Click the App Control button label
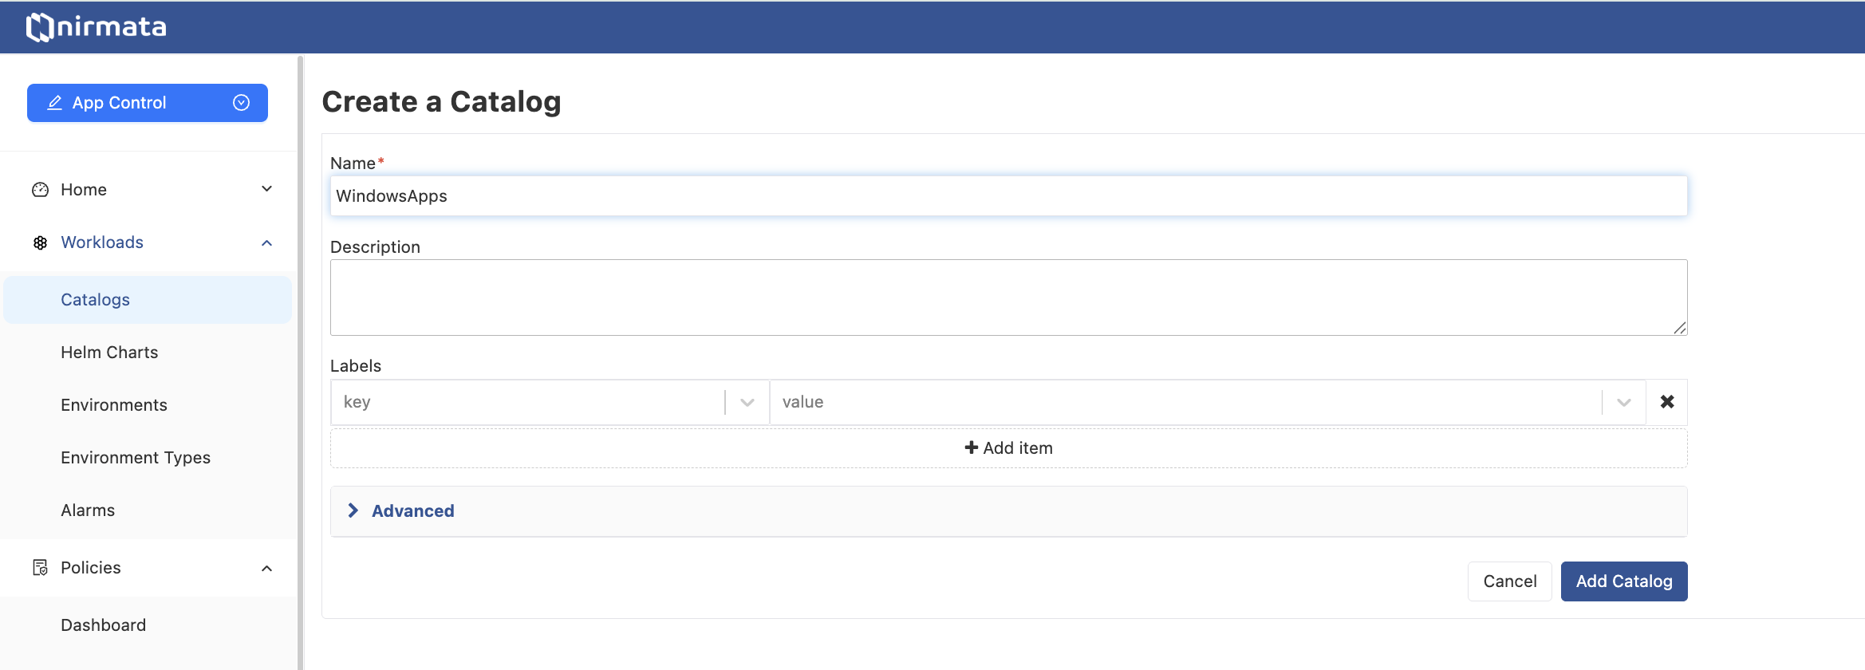Image resolution: width=1865 pixels, height=670 pixels. 120,103
